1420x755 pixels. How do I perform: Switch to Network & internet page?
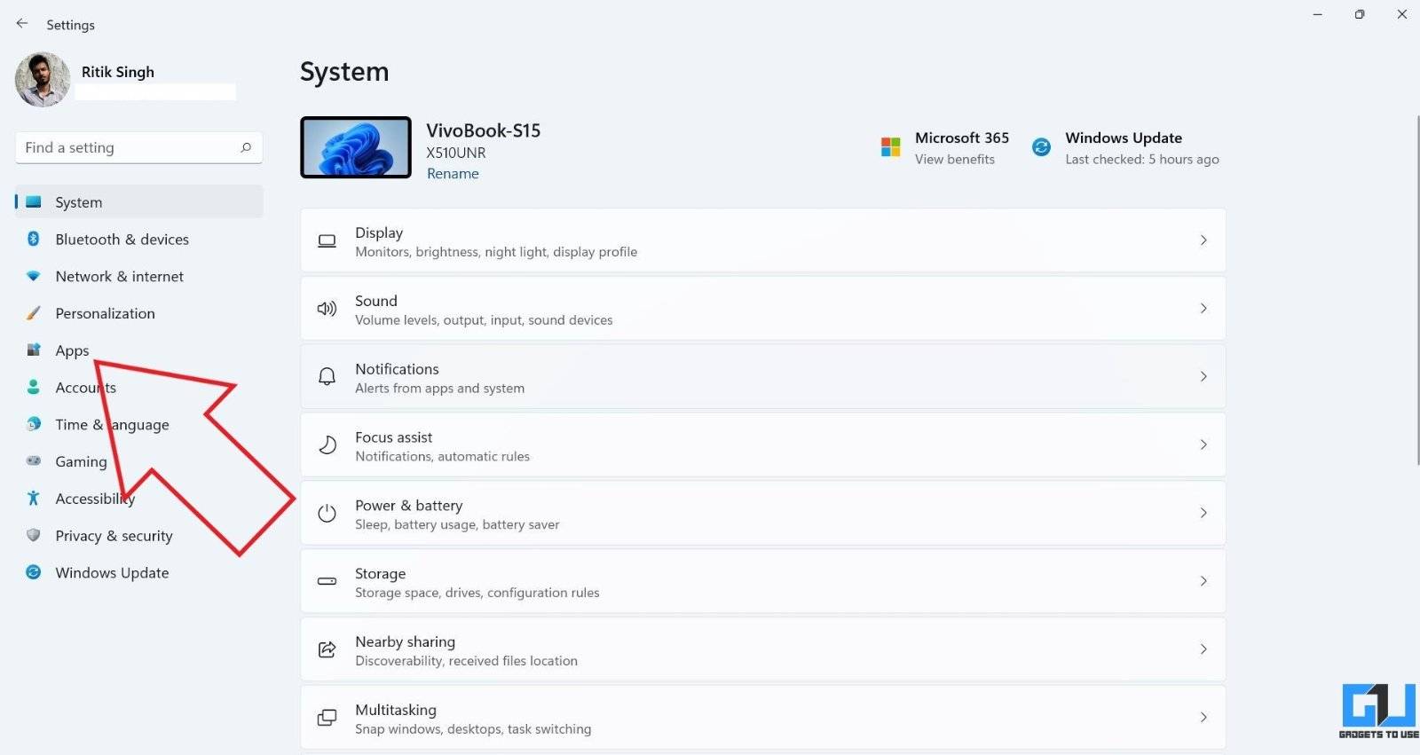138,276
